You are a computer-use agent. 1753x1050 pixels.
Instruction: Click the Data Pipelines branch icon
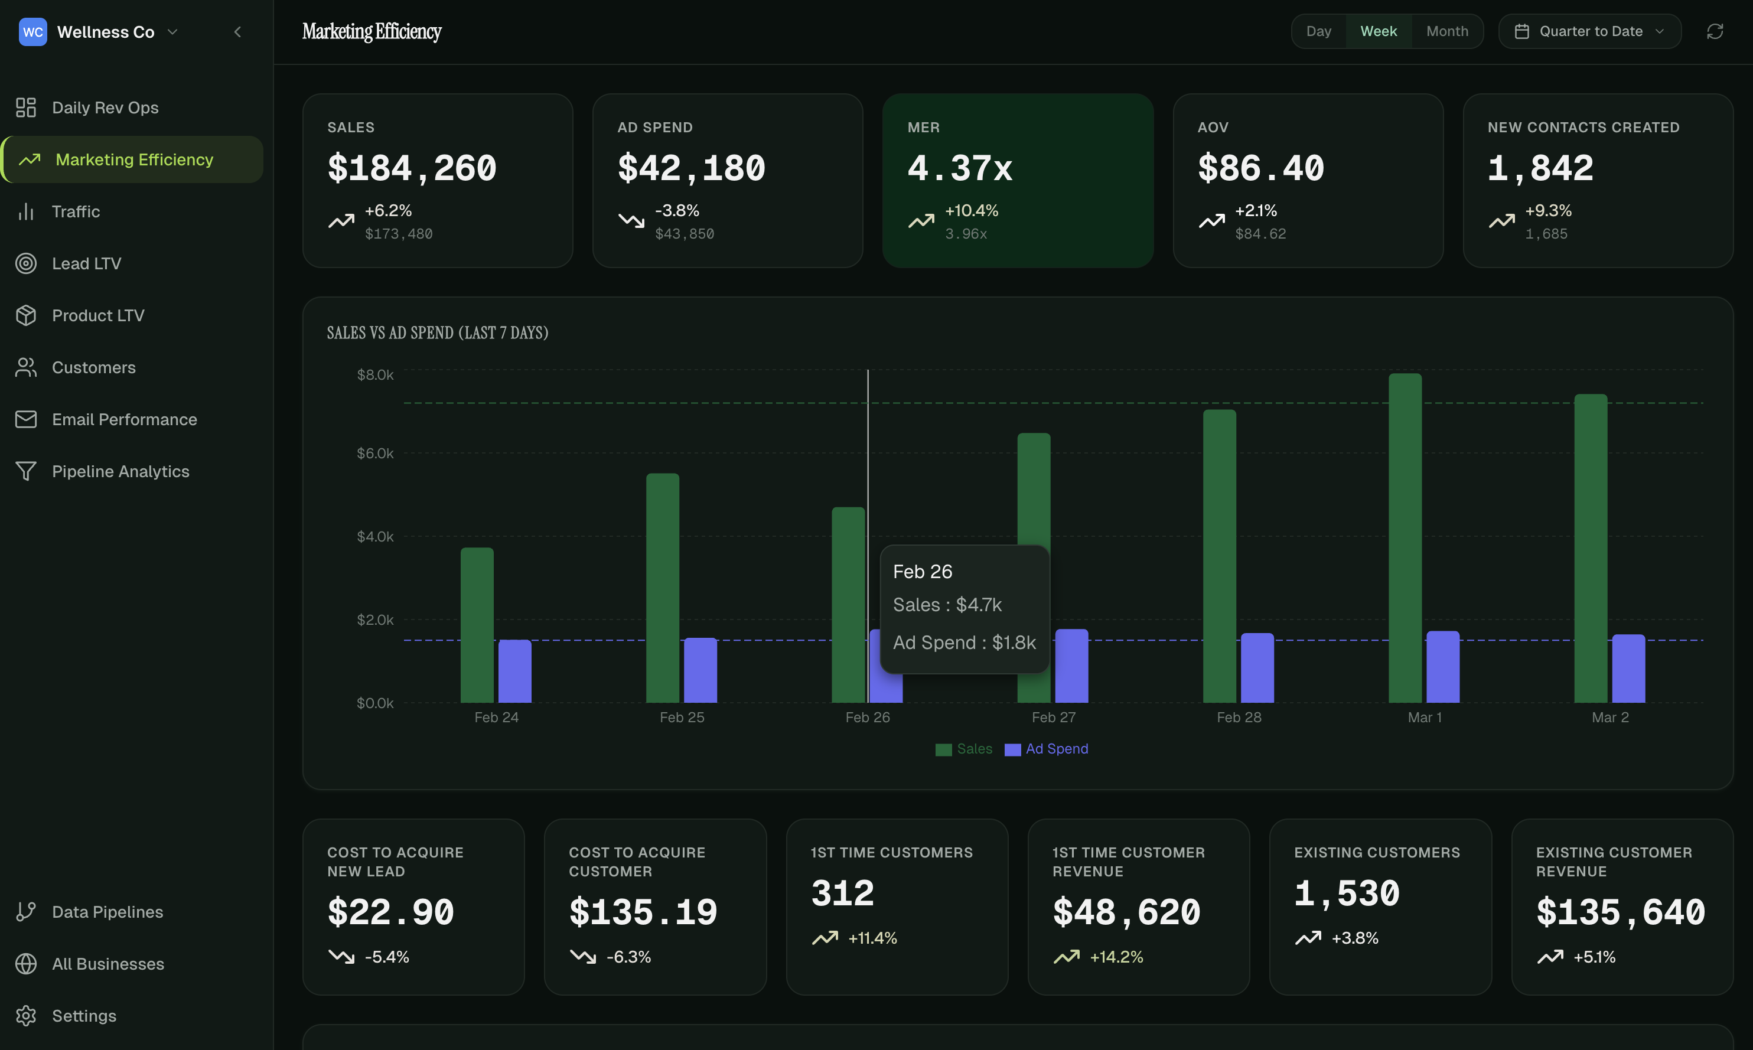tap(26, 912)
